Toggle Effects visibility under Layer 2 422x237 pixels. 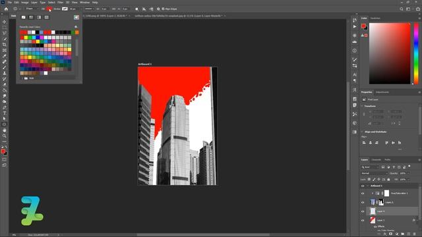pyautogui.click(x=375, y=226)
